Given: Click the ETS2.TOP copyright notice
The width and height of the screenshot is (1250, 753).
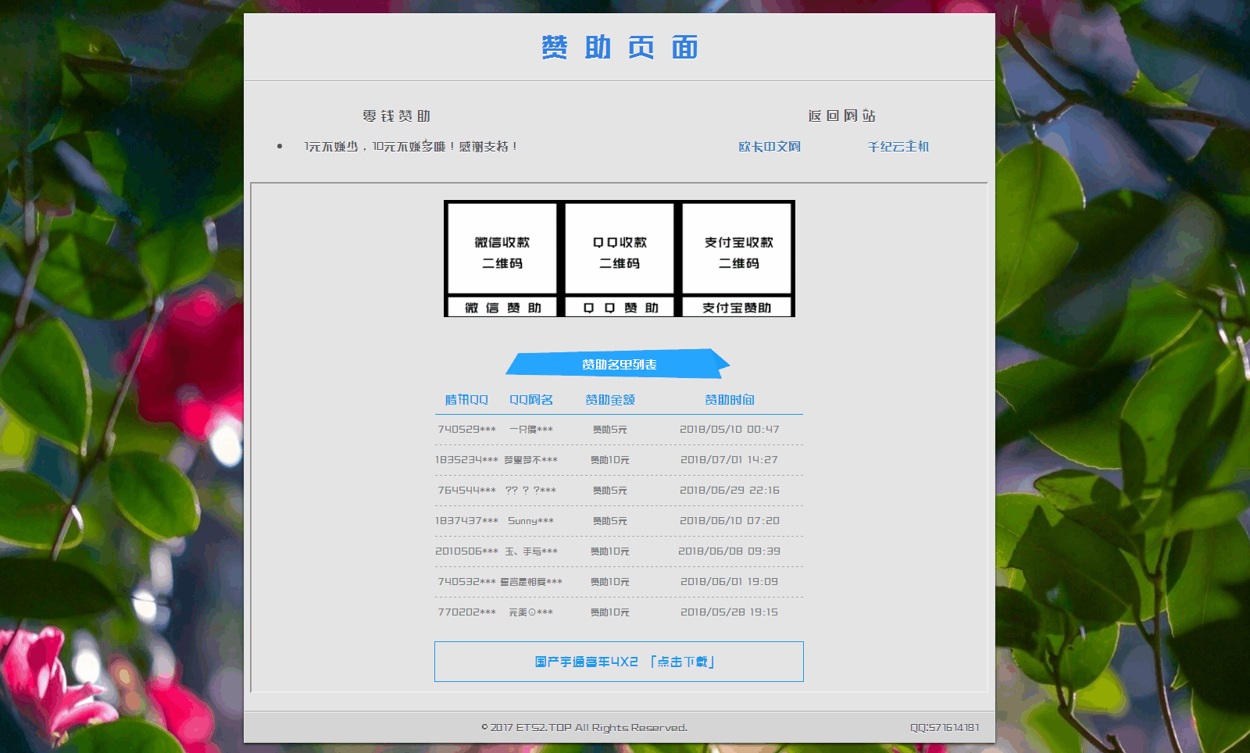Looking at the screenshot, I should tap(584, 727).
